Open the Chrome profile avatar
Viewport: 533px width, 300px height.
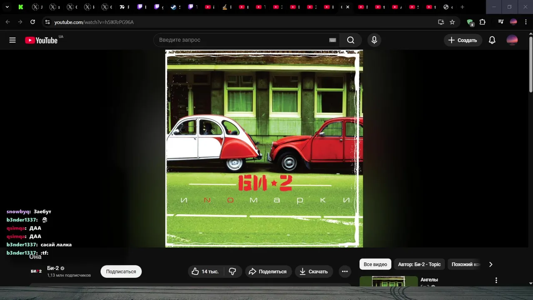coord(513,22)
